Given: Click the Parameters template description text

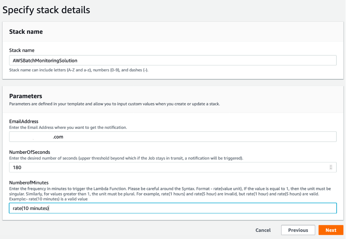Looking at the screenshot, I should pyautogui.click(x=114, y=104).
